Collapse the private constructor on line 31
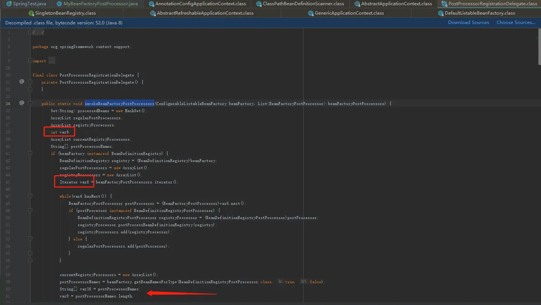This screenshot has width=541, height=305. (x=30, y=82)
